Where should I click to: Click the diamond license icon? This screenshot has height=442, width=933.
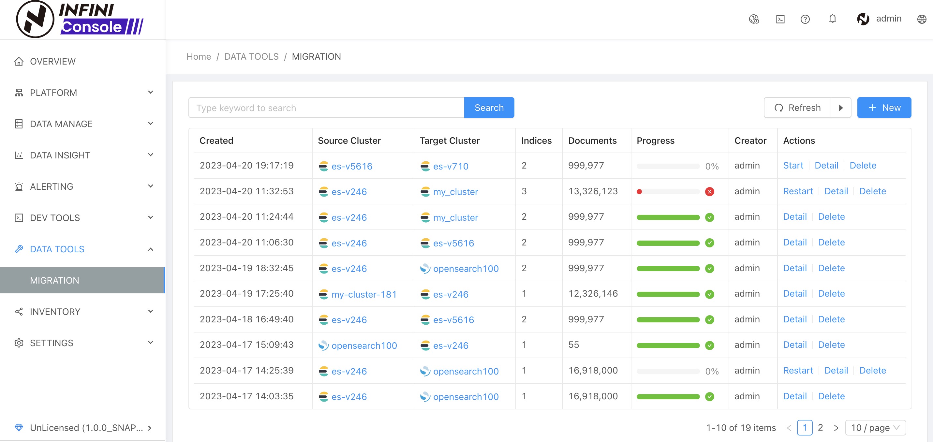tap(19, 428)
